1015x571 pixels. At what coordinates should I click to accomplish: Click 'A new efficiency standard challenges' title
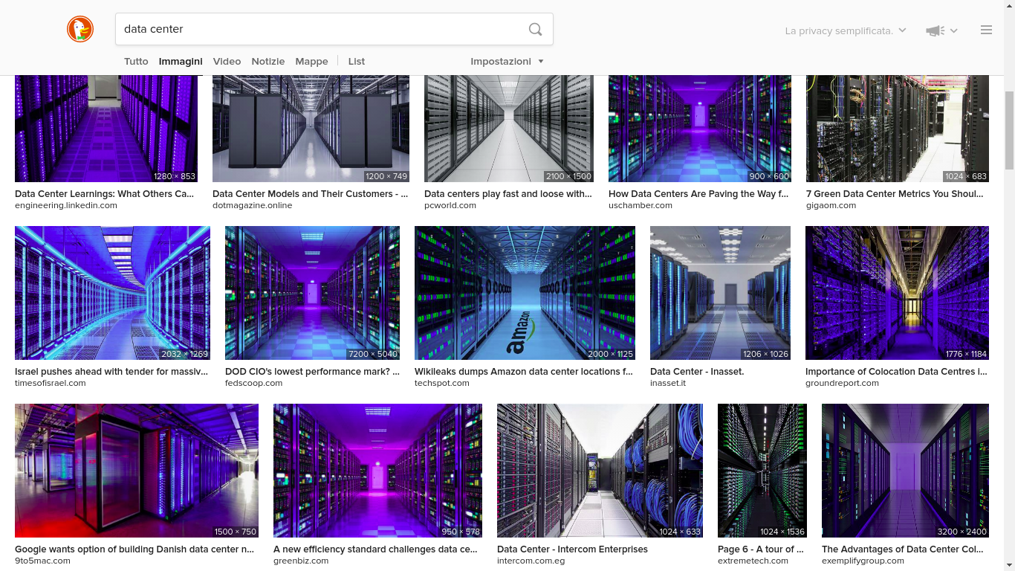click(x=375, y=549)
